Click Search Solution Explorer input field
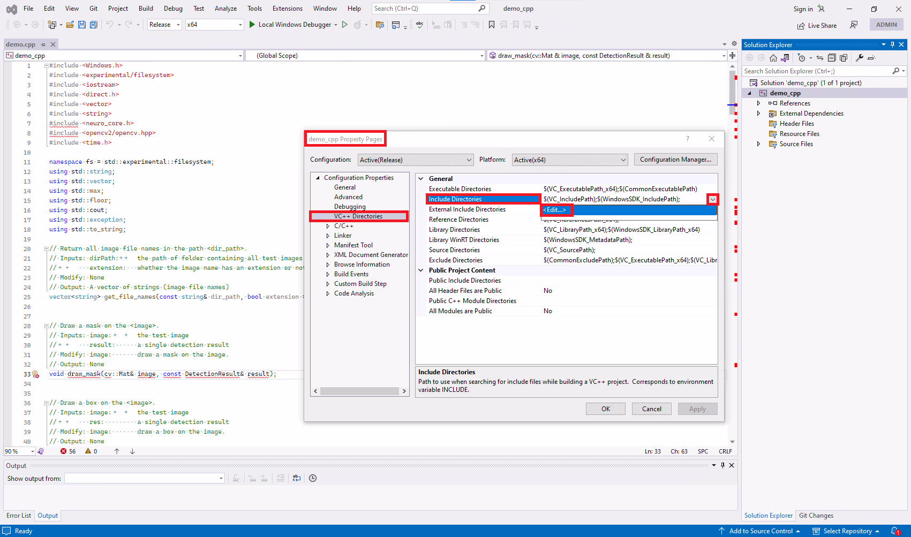Viewport: 911px width, 537px height. pyautogui.click(x=817, y=71)
